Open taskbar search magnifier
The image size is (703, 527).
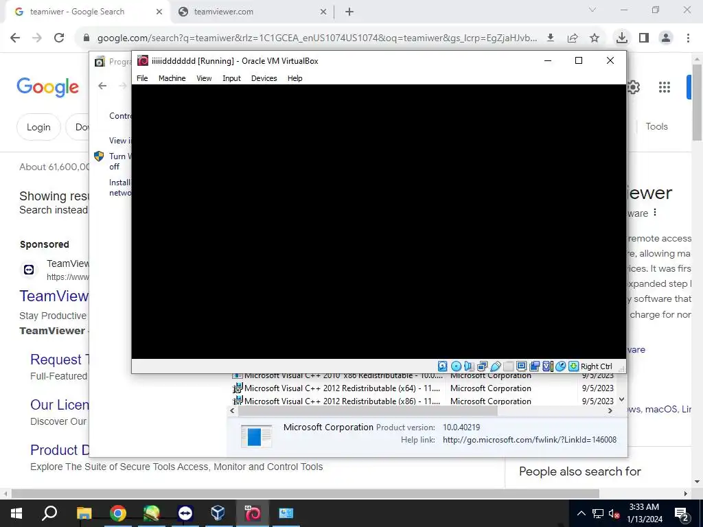click(x=49, y=513)
